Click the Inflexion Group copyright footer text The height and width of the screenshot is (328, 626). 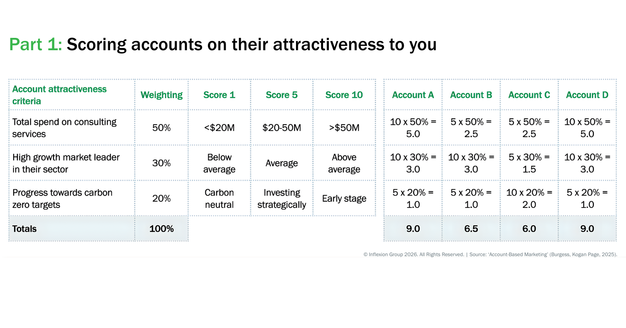490,255
